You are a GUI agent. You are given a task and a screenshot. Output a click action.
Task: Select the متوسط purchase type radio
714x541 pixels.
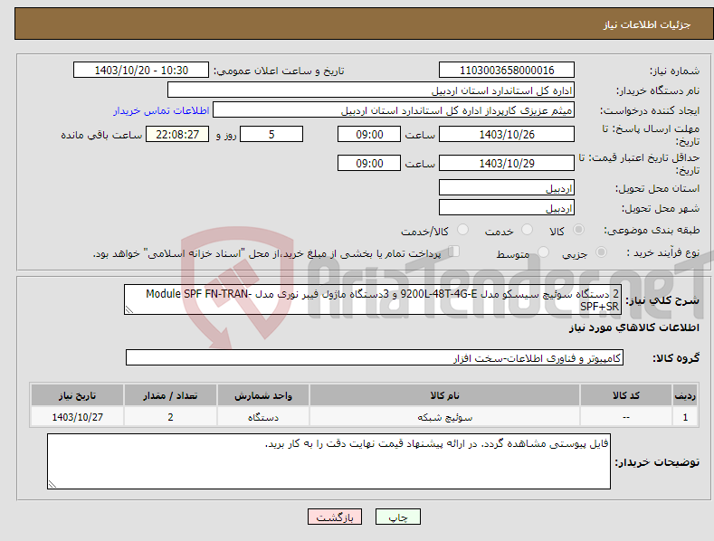point(543,252)
